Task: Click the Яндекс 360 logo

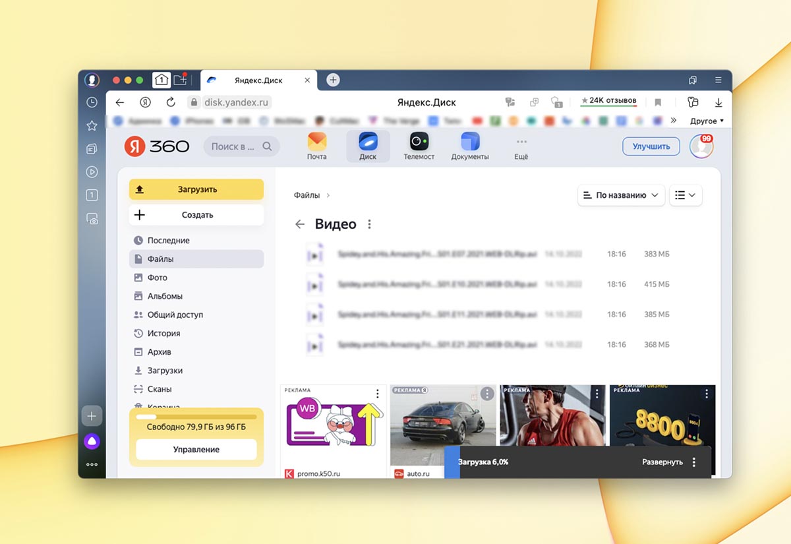Action: click(x=157, y=146)
